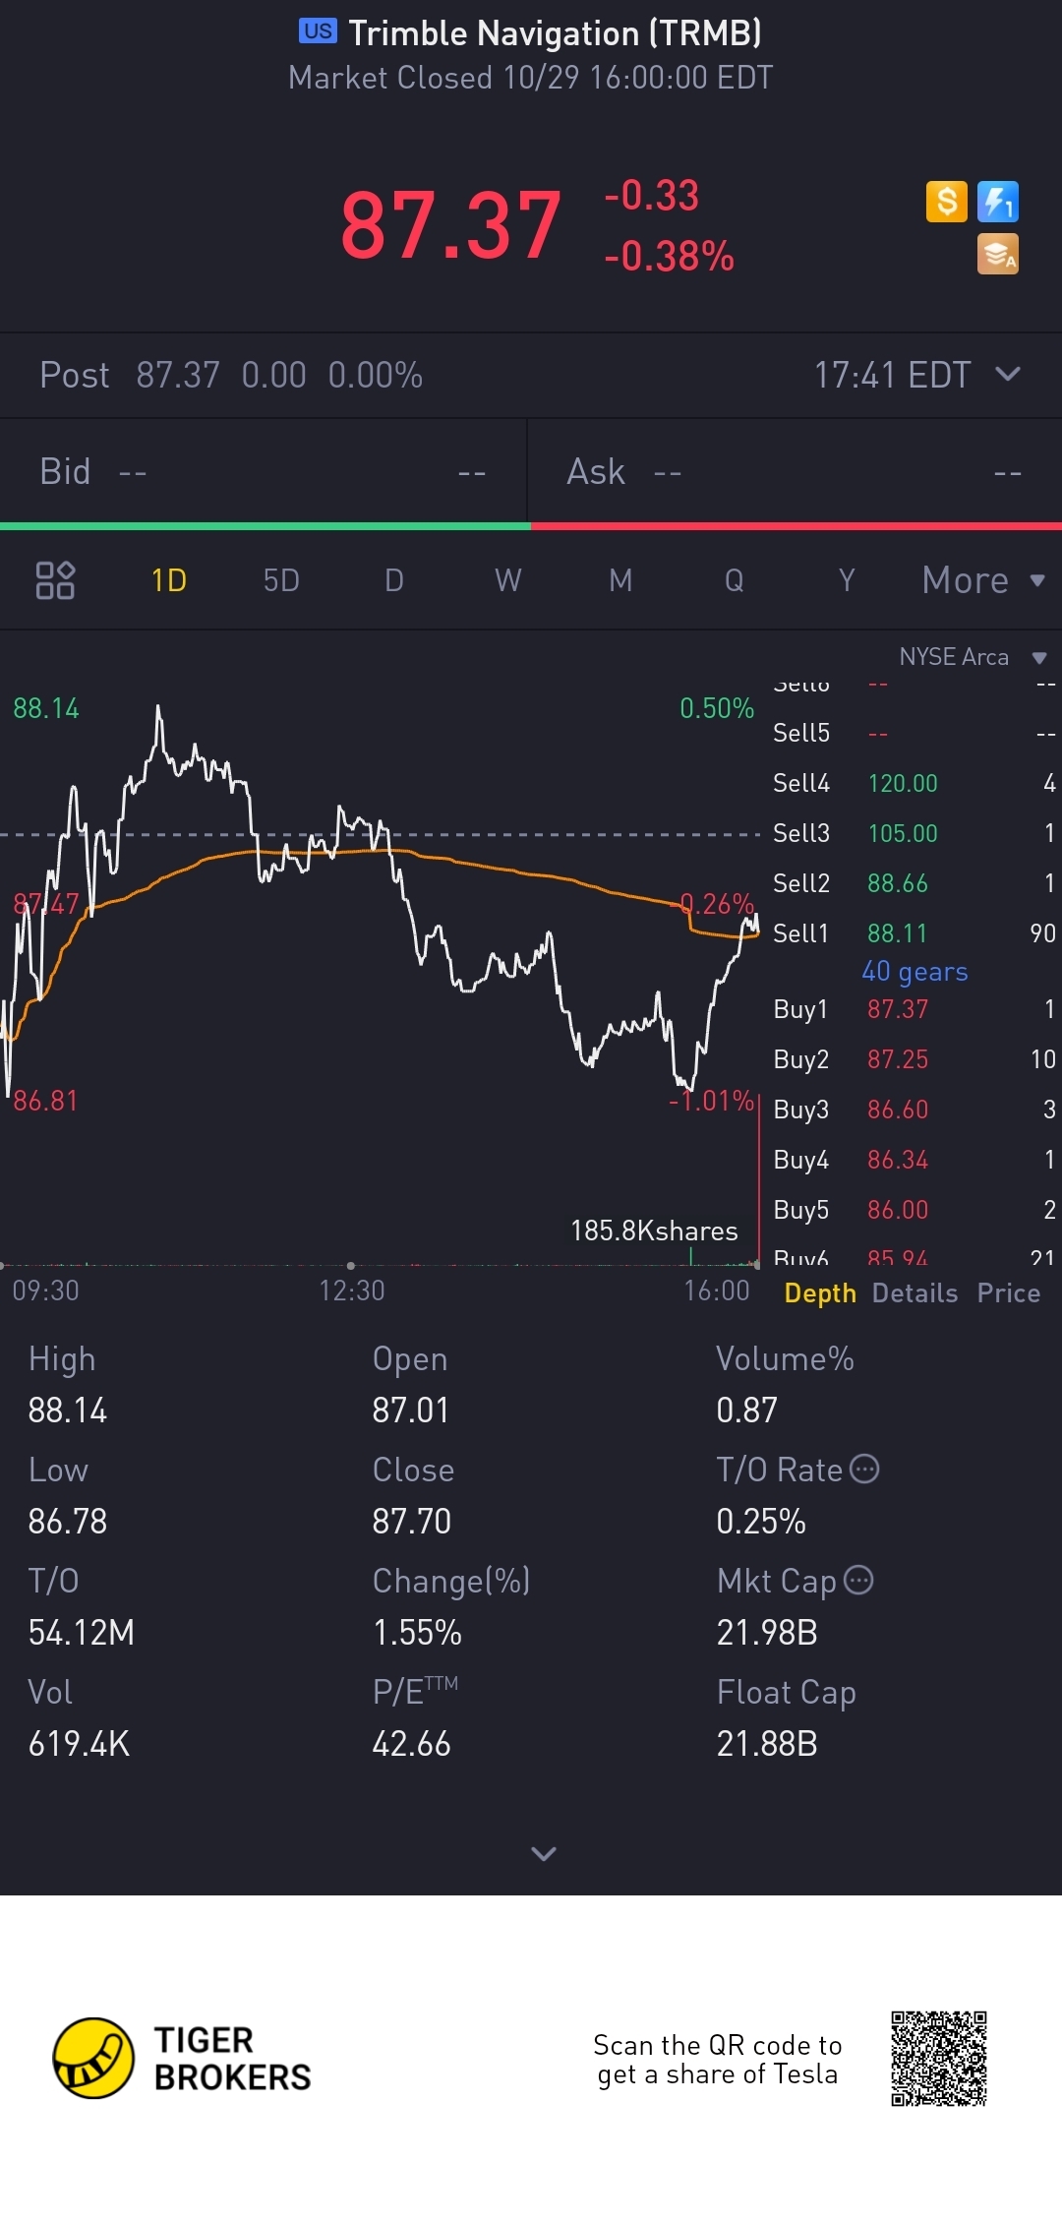
Task: Tap the Post 87.37 quote text
Action: [x=231, y=375]
